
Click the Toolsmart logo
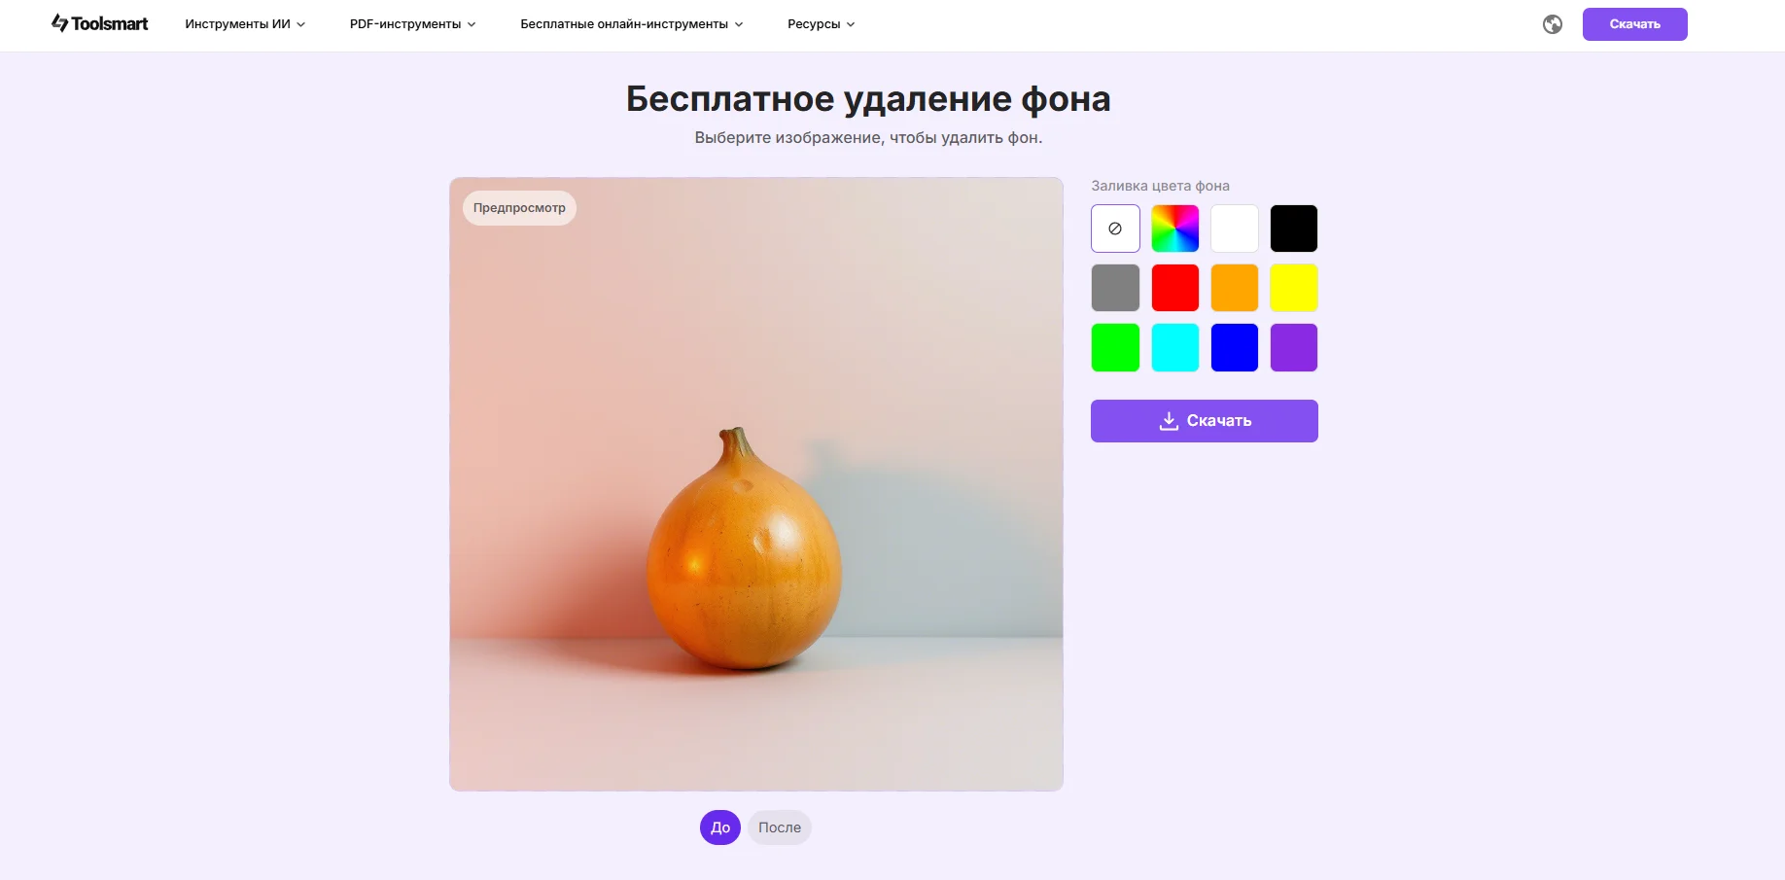pyautogui.click(x=99, y=23)
